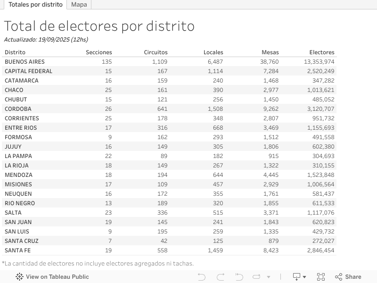Screen dimensions: 377x283
Task: Click the Redo arrow icon
Action: [x=221, y=277]
